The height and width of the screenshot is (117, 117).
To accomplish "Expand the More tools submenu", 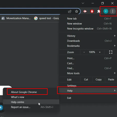I will pos(88,73).
